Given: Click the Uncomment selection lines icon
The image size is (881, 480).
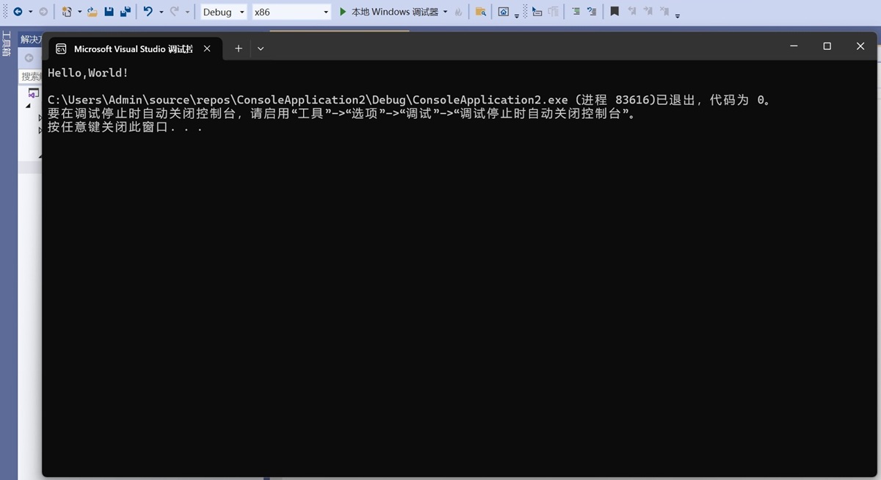Looking at the screenshot, I should point(591,12).
